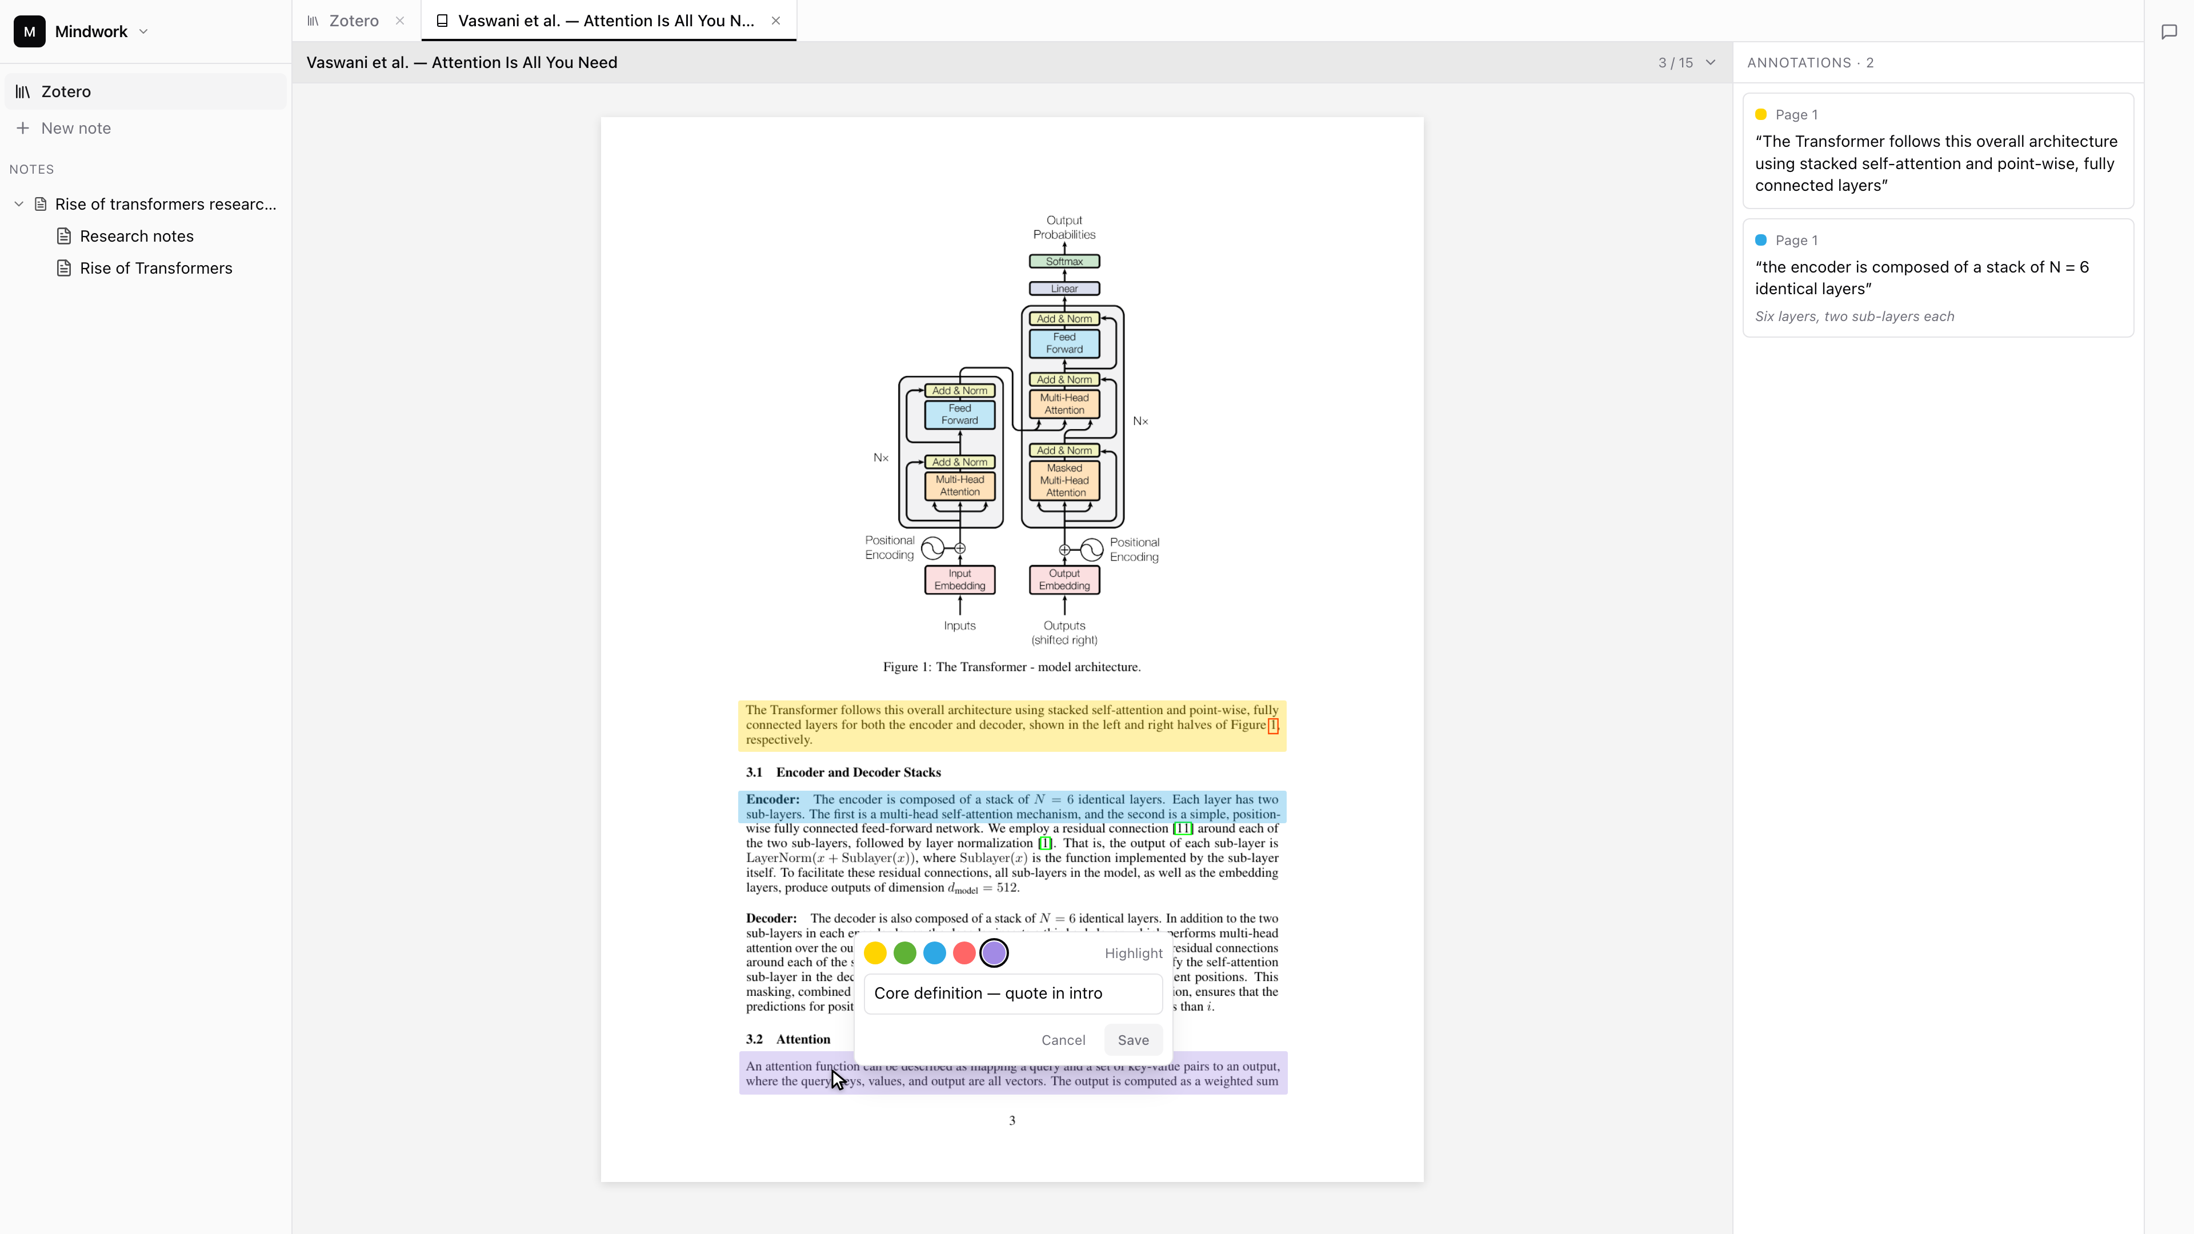This screenshot has width=2194, height=1234.
Task: Click the ANNOTATIONS · 2 header
Action: click(1810, 63)
